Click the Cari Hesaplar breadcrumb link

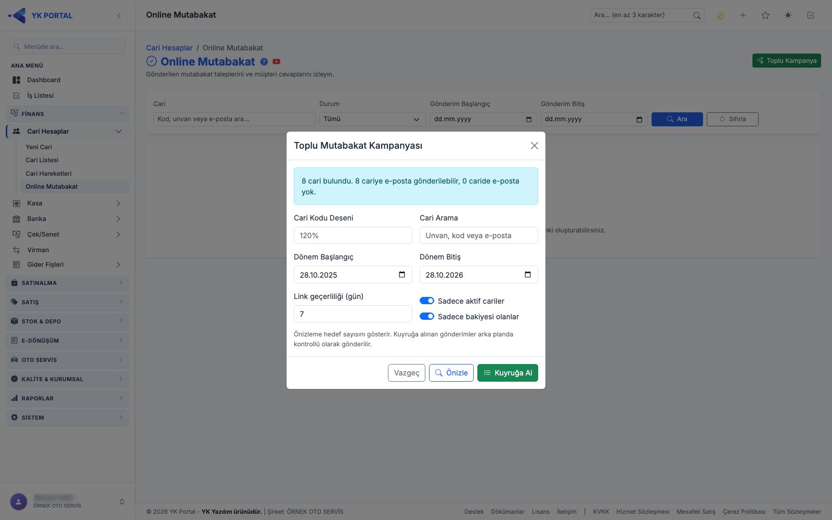click(x=170, y=48)
